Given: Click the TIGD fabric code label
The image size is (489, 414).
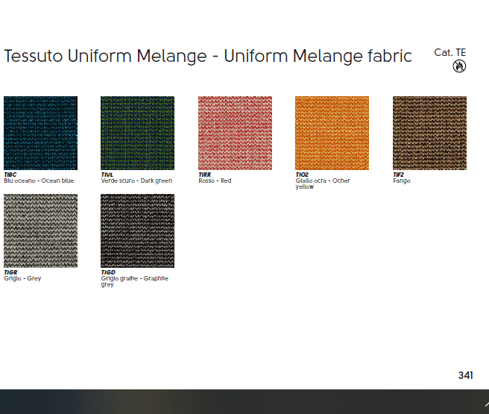Looking at the screenshot, I should [108, 272].
